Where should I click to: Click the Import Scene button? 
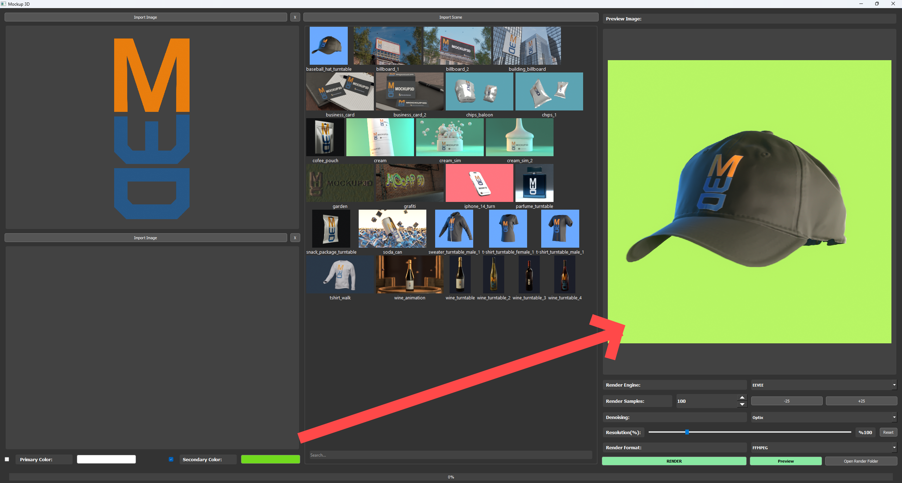[450, 17]
